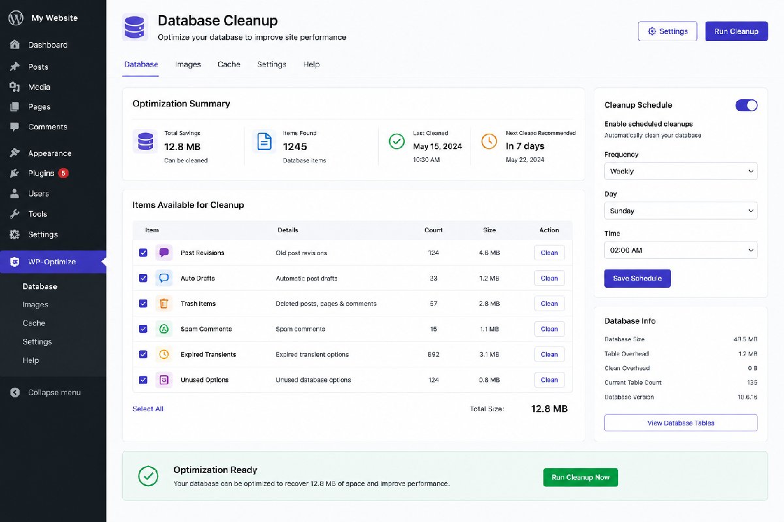Click the Next Clean clock icon
The image size is (784, 522).
tap(489, 141)
